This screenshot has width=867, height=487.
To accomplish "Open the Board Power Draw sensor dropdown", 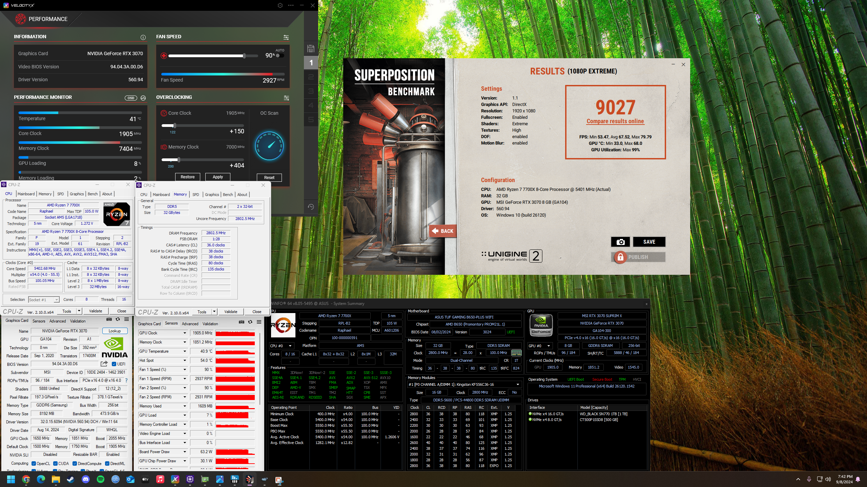I will pyautogui.click(x=185, y=452).
